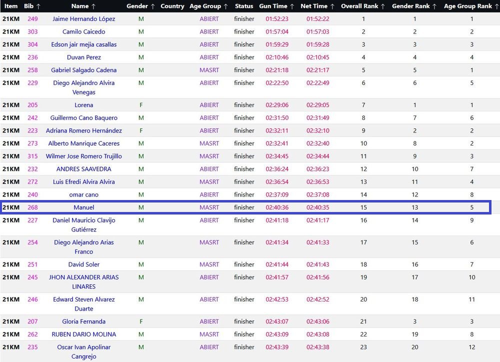500x362 pixels.
Task: Sort by Age Group Rank header
Action: coord(471,6)
